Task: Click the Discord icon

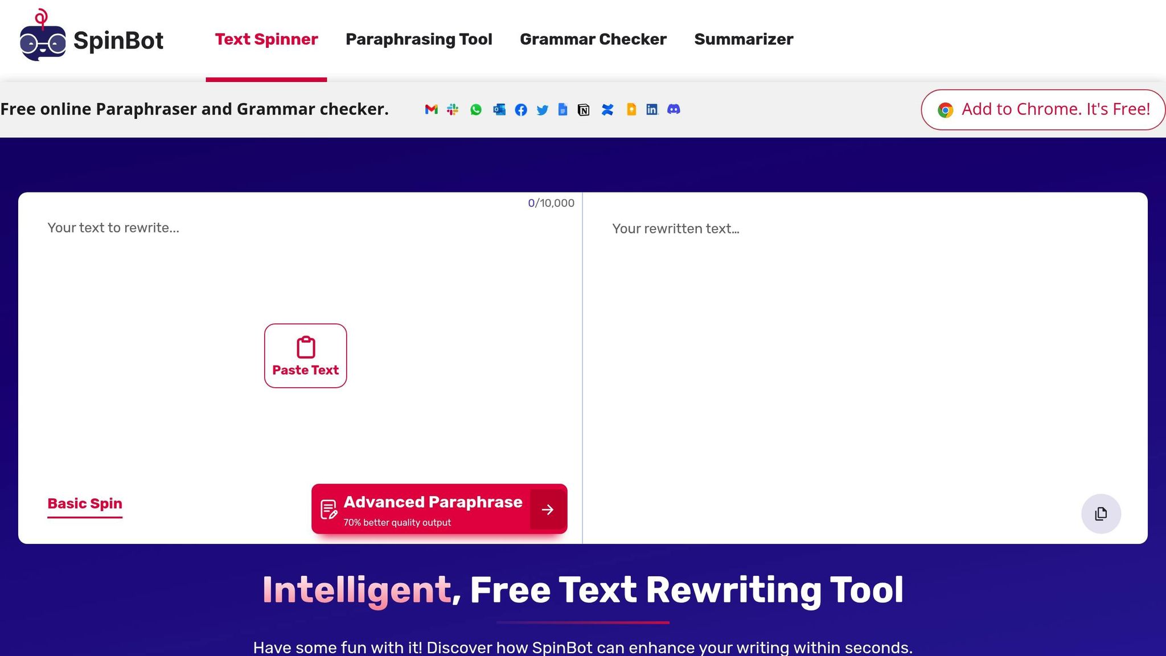Action: pyautogui.click(x=674, y=109)
